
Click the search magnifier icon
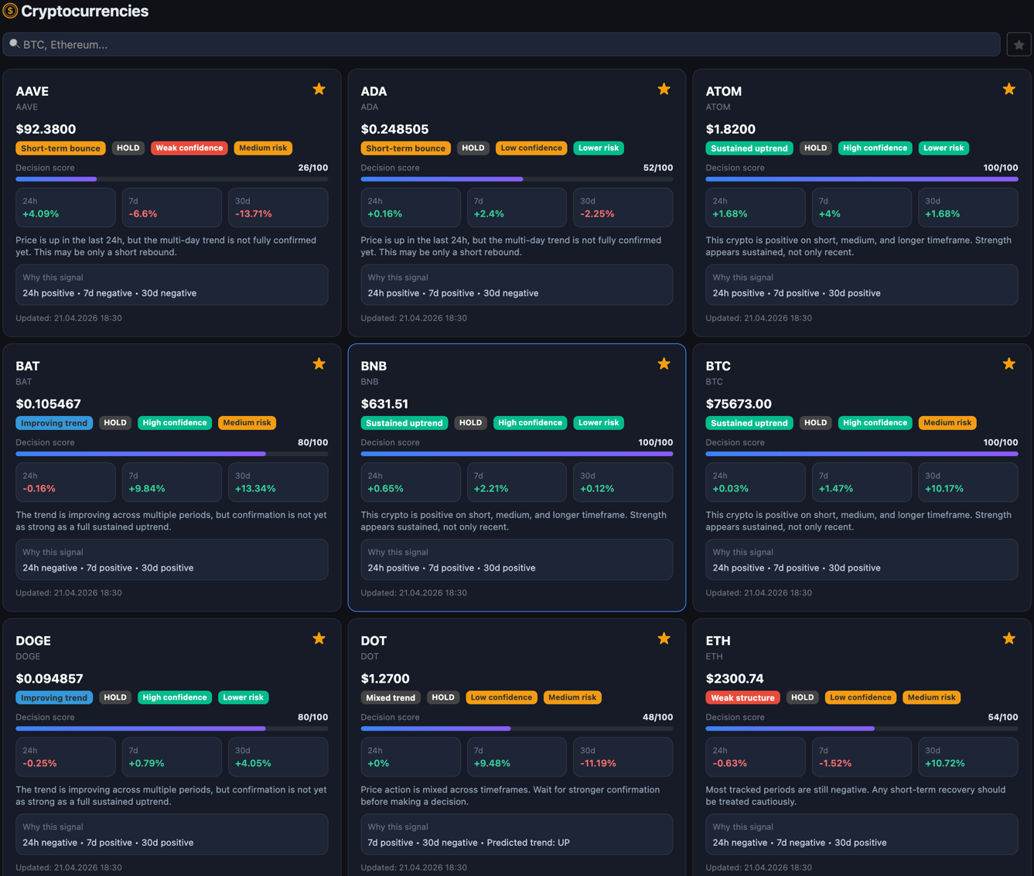(14, 44)
